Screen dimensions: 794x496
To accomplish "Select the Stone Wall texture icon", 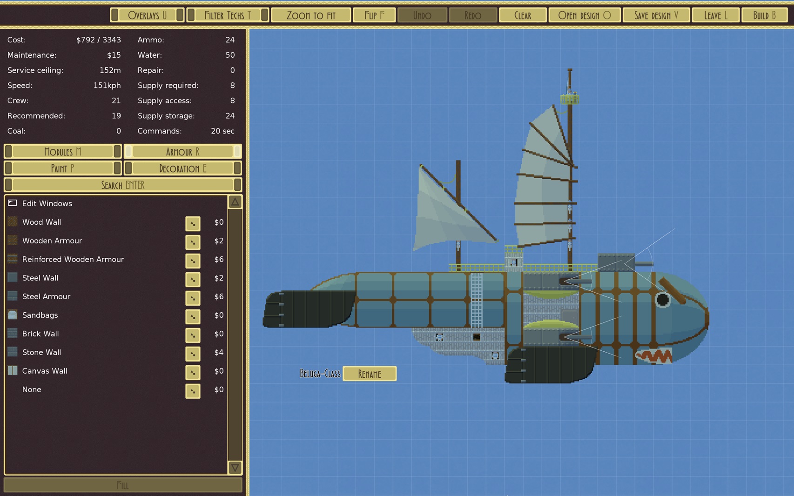I will click(13, 352).
